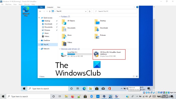Open Task View on guest taskbar
Viewport: 176px width, 99px height.
78,89
